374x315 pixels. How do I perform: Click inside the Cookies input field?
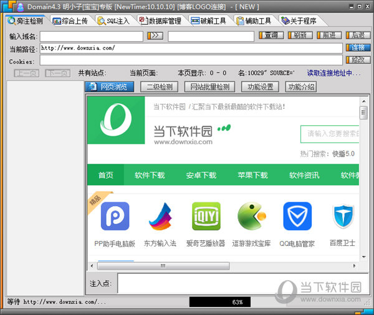191,60
